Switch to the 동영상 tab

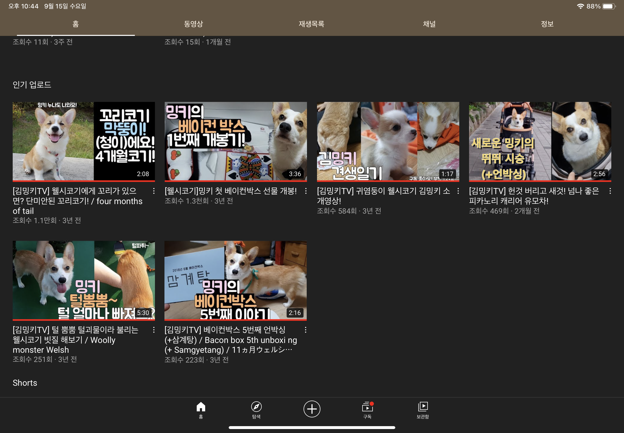(194, 24)
